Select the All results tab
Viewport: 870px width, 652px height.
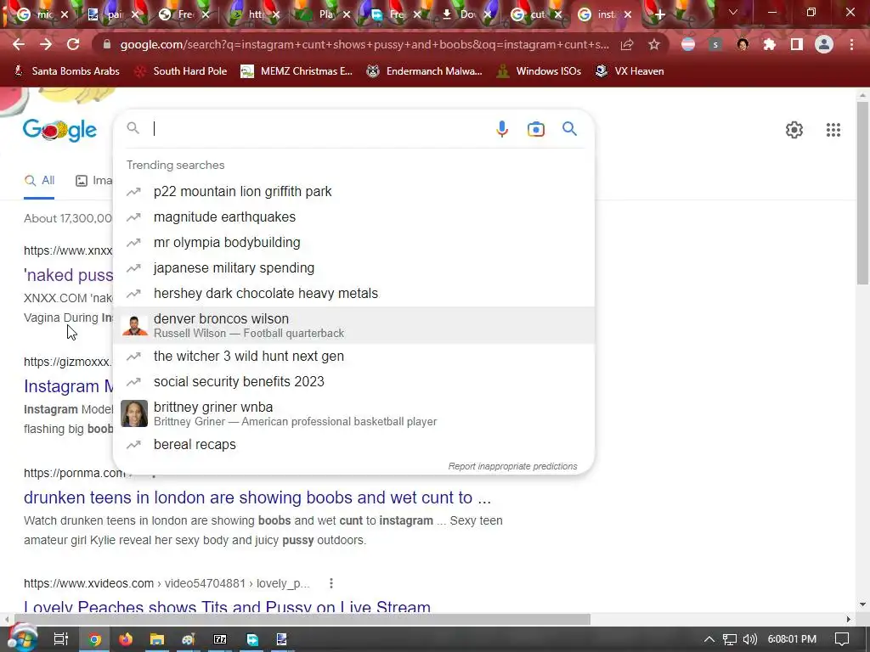pyautogui.click(x=39, y=180)
